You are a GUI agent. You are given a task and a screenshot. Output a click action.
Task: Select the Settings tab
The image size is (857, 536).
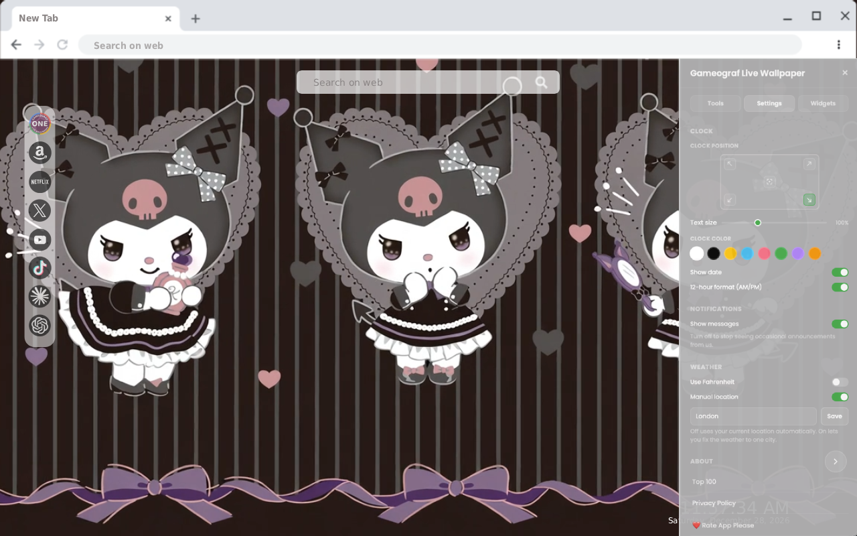769,103
